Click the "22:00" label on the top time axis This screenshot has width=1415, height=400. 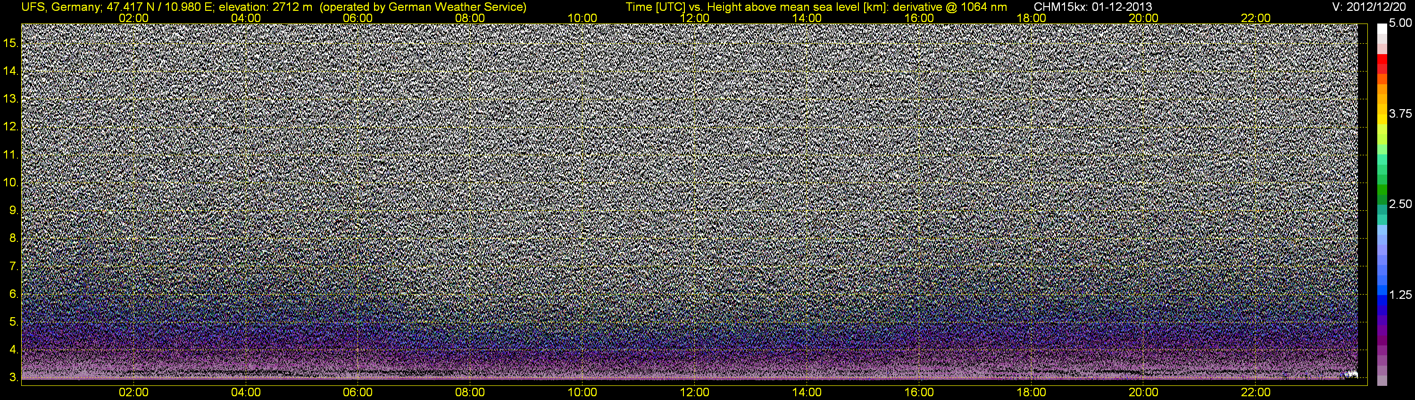[x=1256, y=18]
